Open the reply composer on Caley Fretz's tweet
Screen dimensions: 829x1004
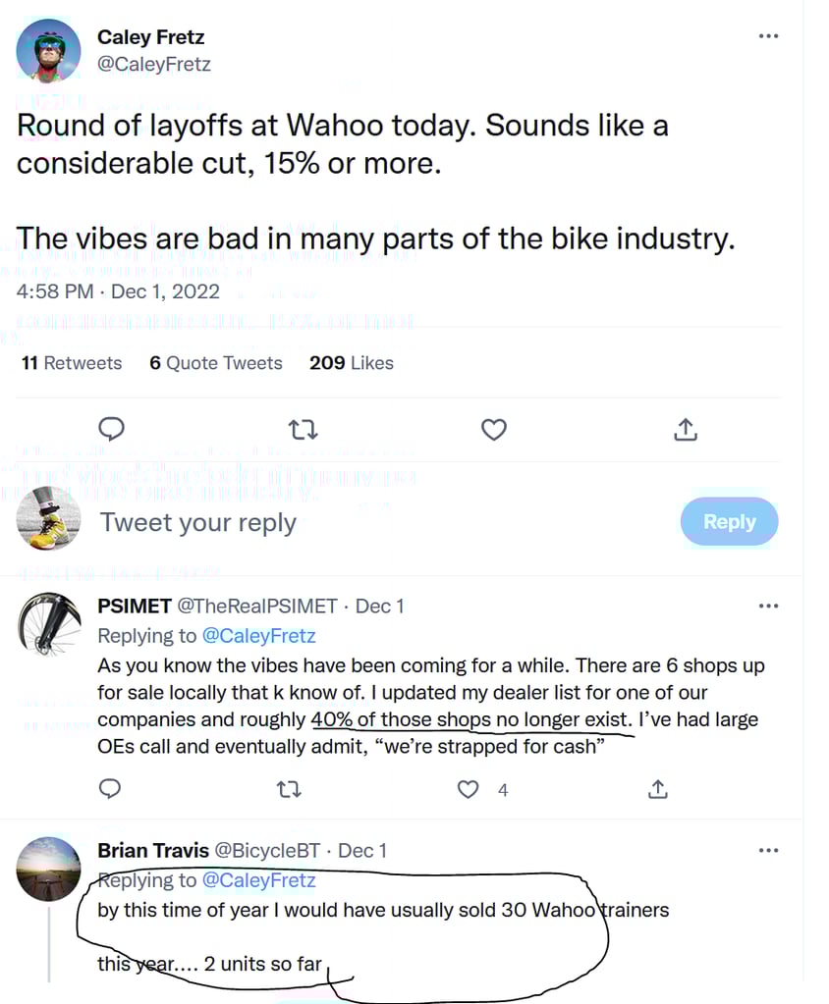[111, 429]
